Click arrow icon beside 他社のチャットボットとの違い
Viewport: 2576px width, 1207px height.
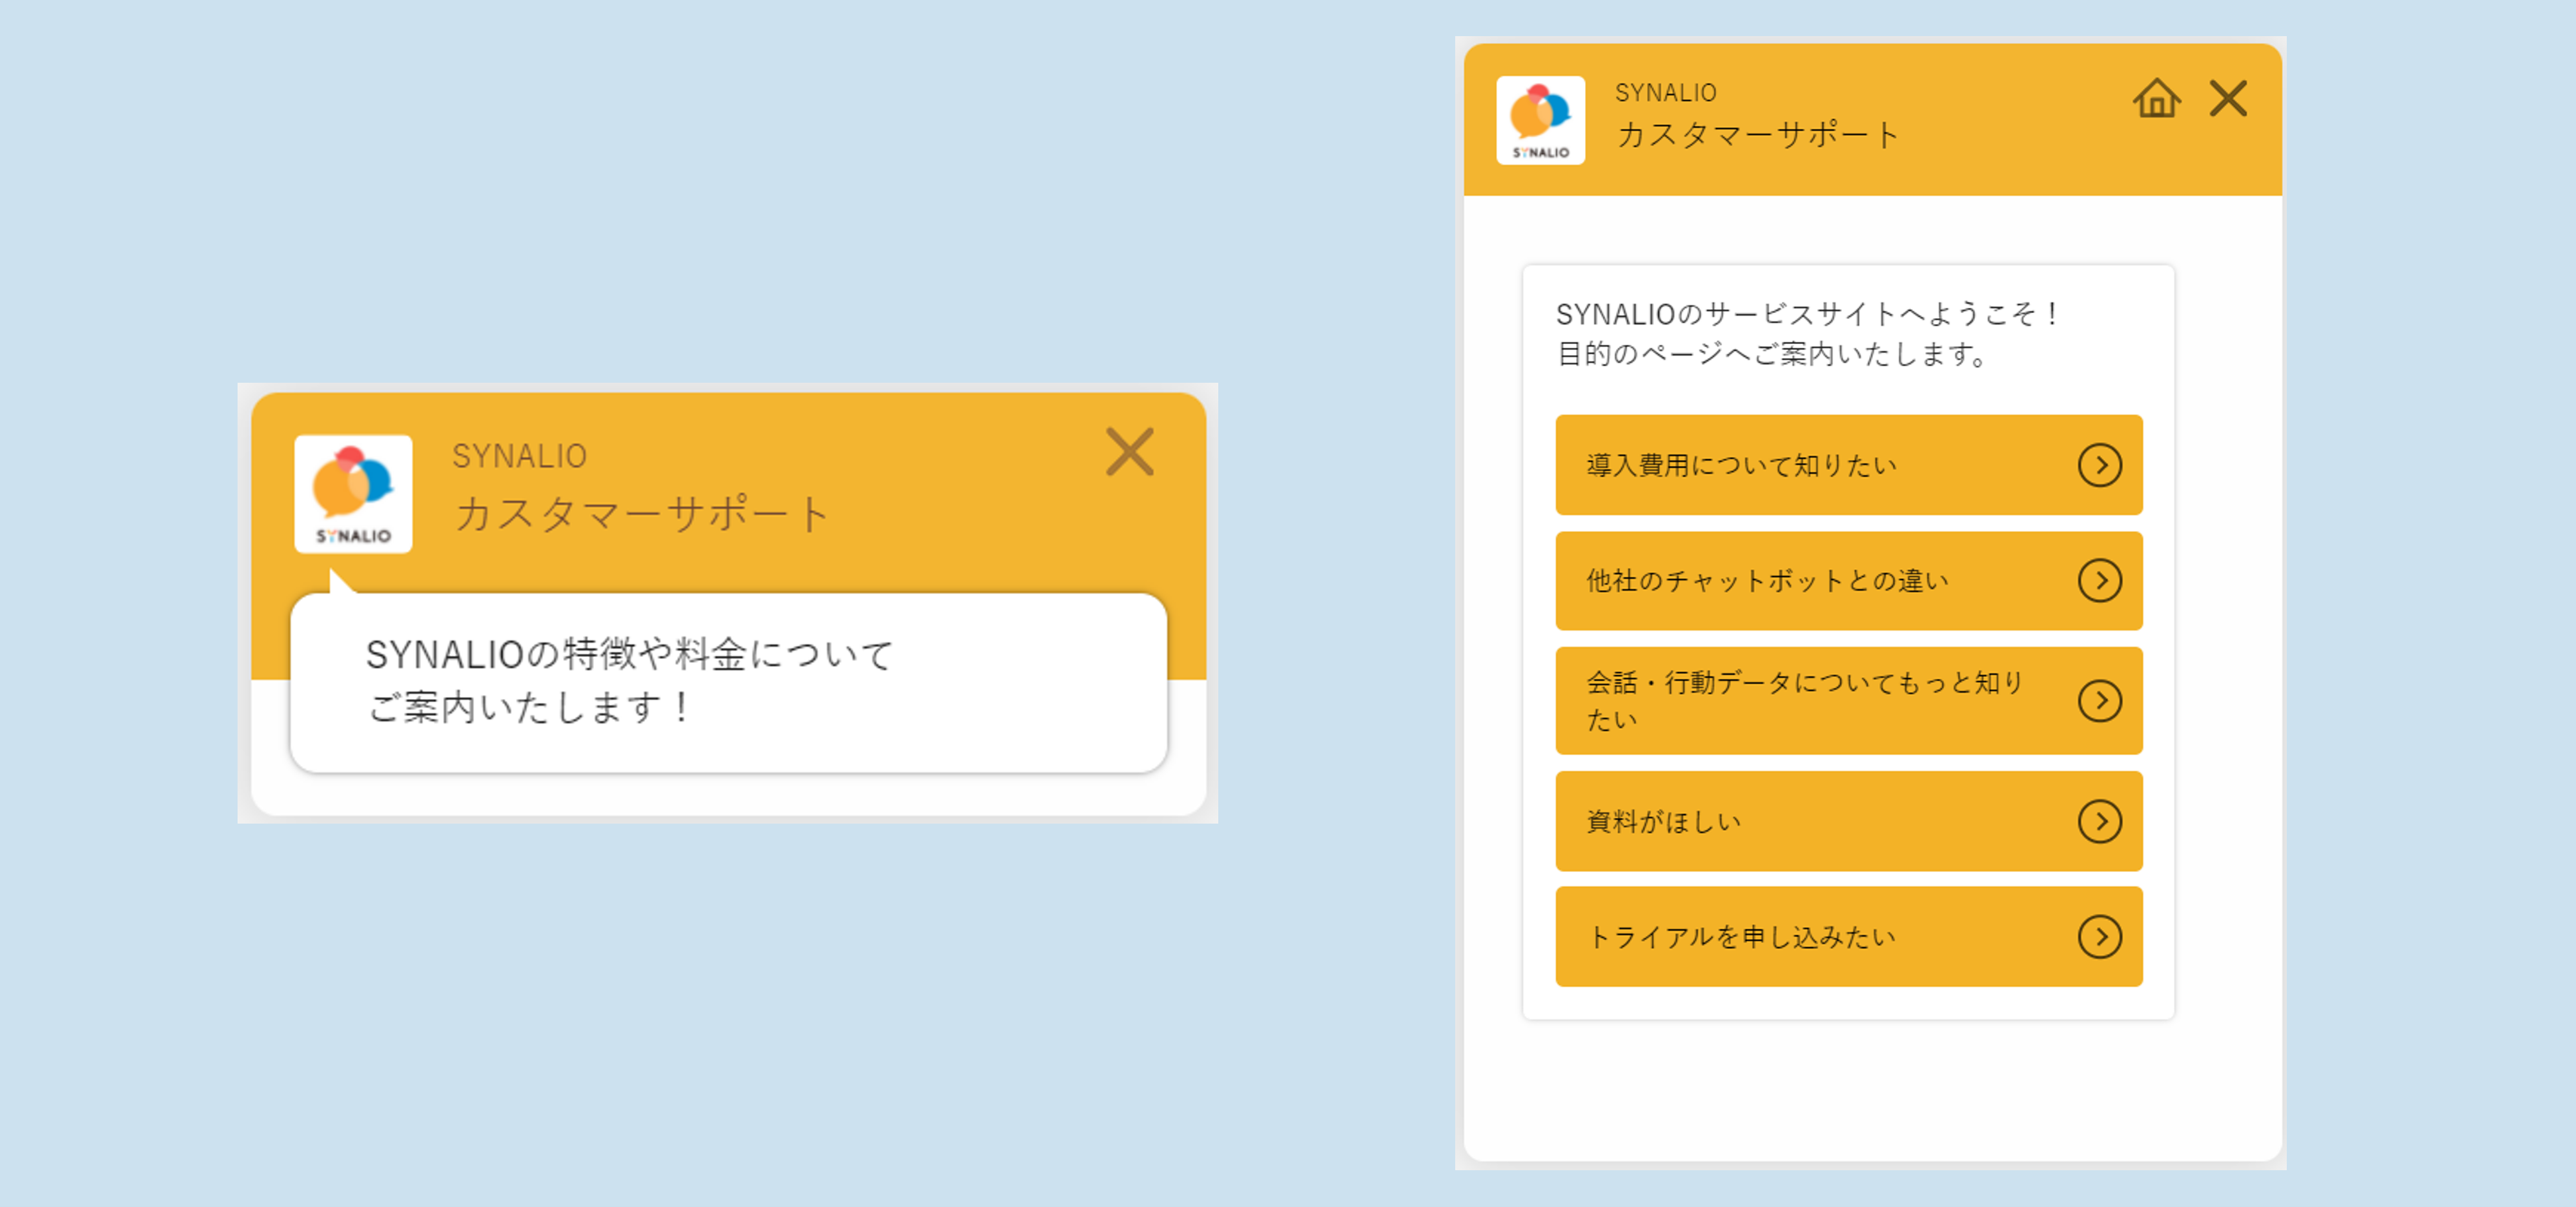click(2099, 581)
